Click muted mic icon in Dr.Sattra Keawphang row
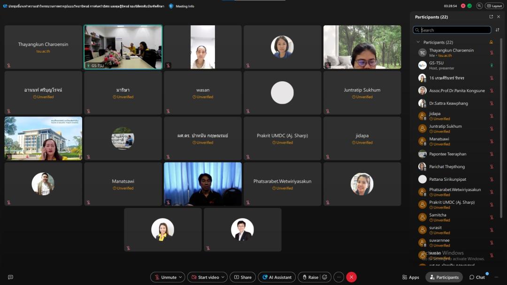507x285 pixels. 492,103
